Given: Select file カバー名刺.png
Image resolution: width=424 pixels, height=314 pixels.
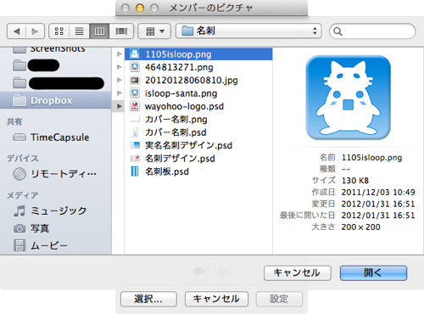Looking at the screenshot, I should coord(198,120).
